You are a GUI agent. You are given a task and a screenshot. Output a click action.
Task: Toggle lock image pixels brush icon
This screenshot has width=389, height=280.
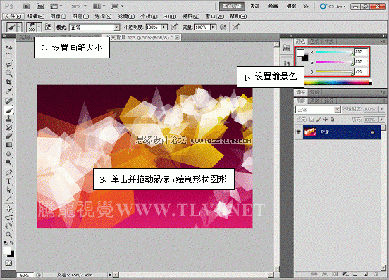(x=319, y=120)
